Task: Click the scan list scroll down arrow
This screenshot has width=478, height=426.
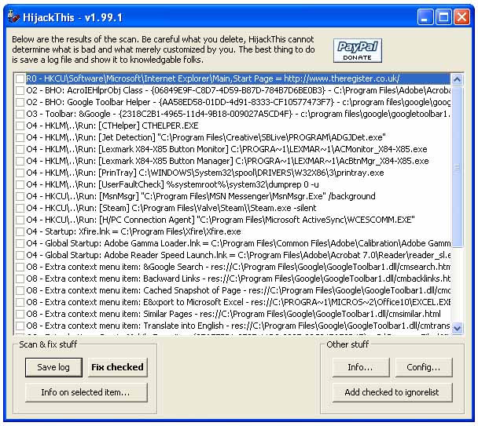Action: tap(457, 328)
